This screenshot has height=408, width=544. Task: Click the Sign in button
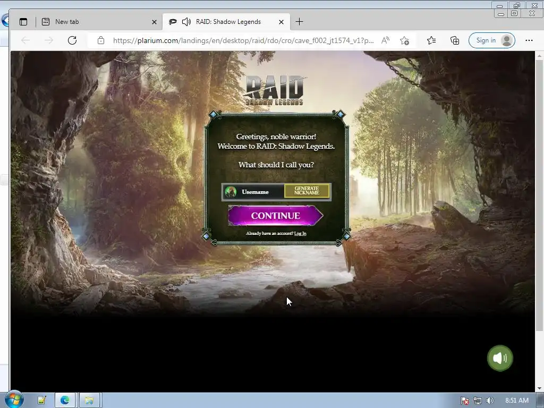[x=491, y=40]
